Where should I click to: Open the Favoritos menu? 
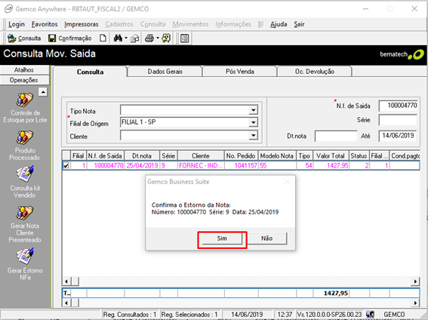point(45,24)
